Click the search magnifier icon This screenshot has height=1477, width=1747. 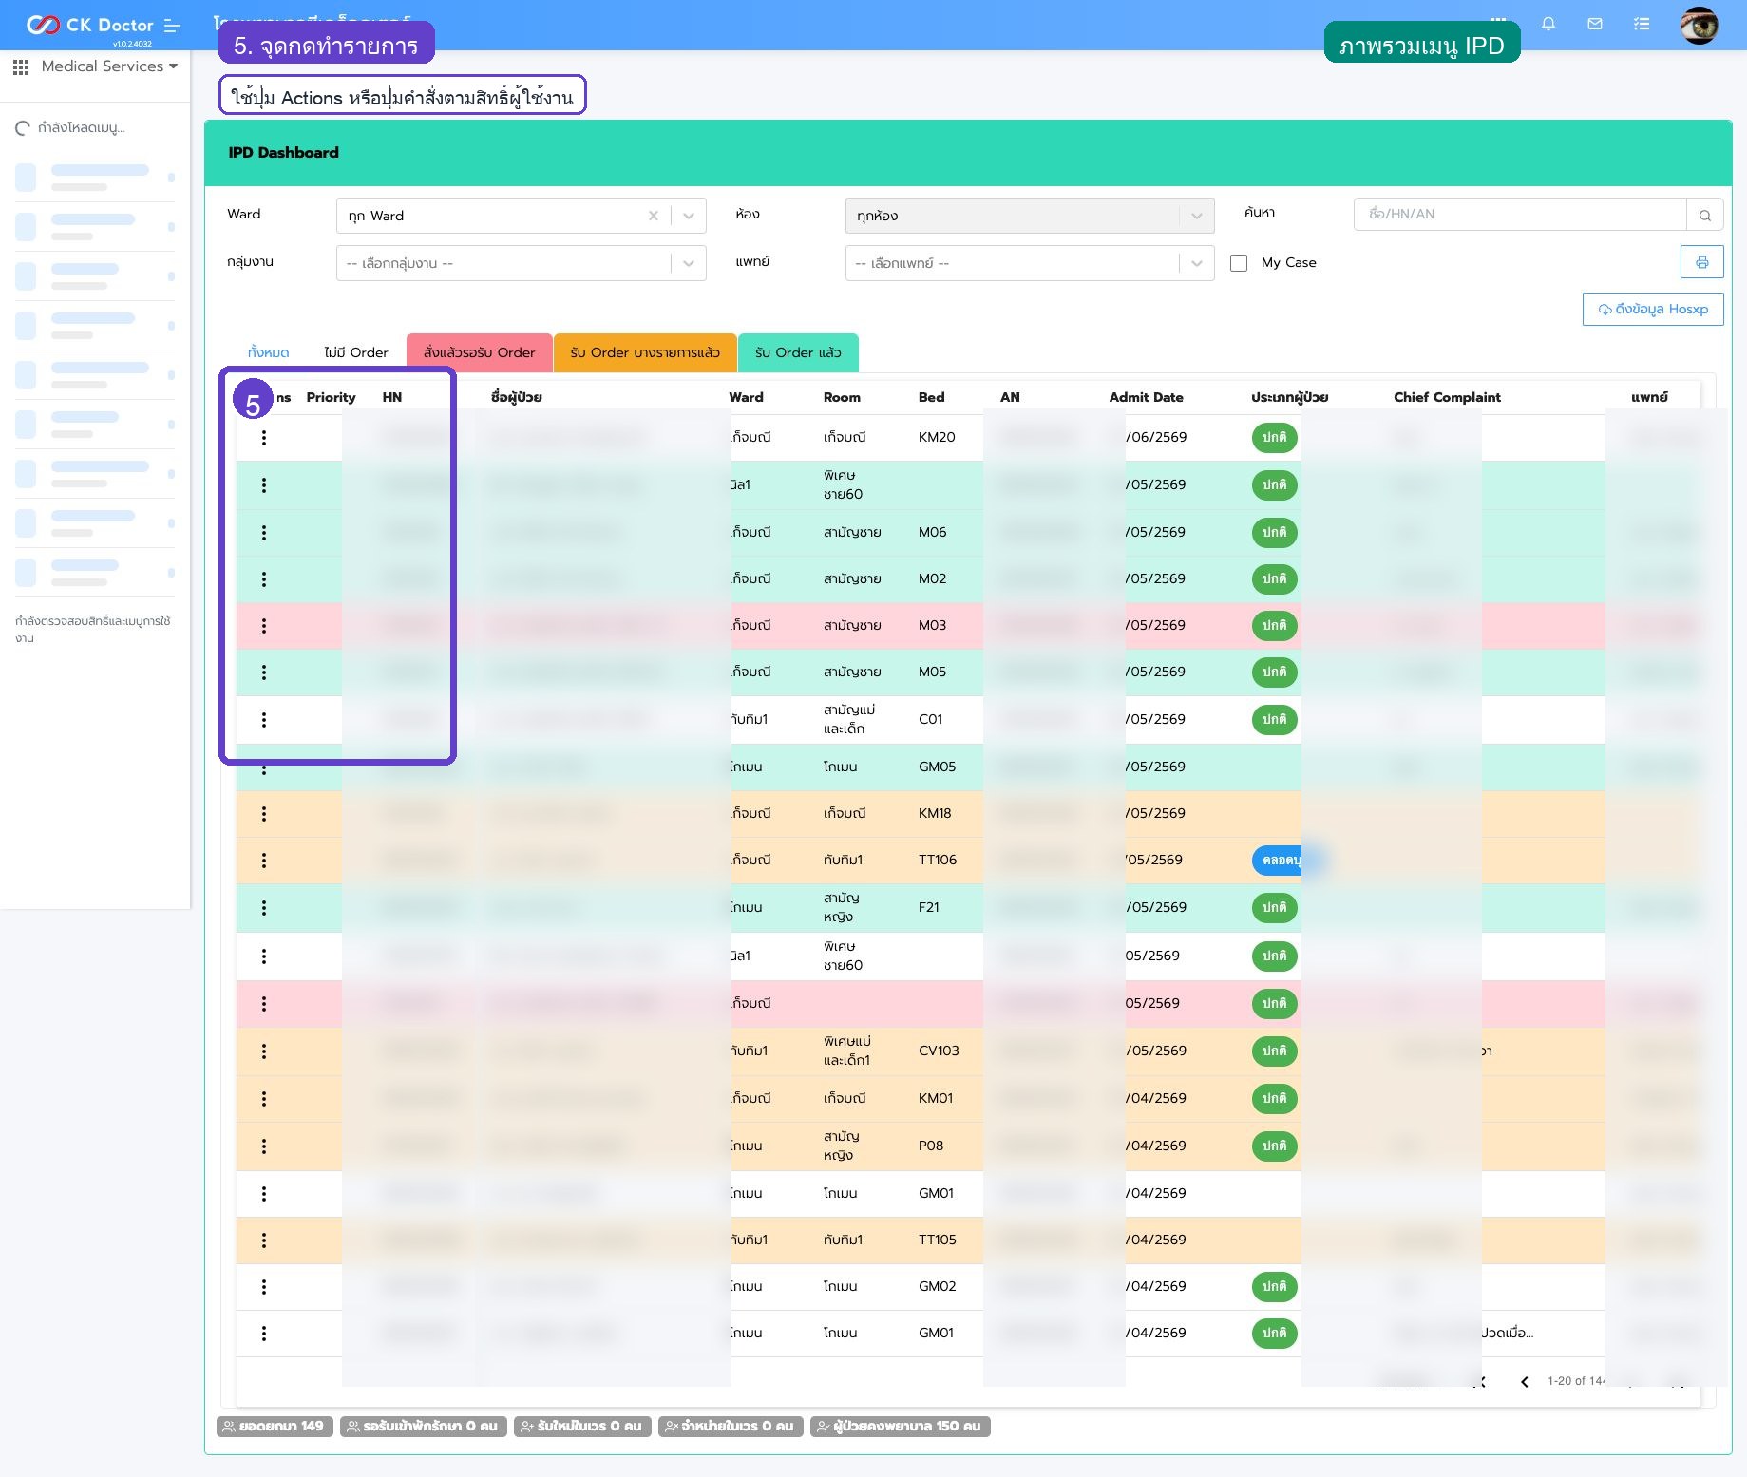1705,215
